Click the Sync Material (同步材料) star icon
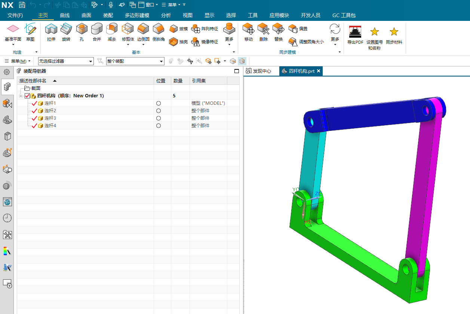This screenshot has width=470, height=314. pos(394,32)
